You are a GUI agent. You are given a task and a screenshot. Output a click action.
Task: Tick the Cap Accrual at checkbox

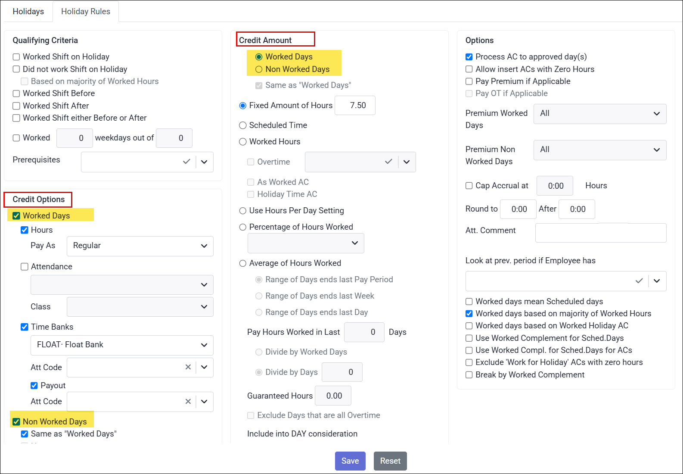pos(469,186)
